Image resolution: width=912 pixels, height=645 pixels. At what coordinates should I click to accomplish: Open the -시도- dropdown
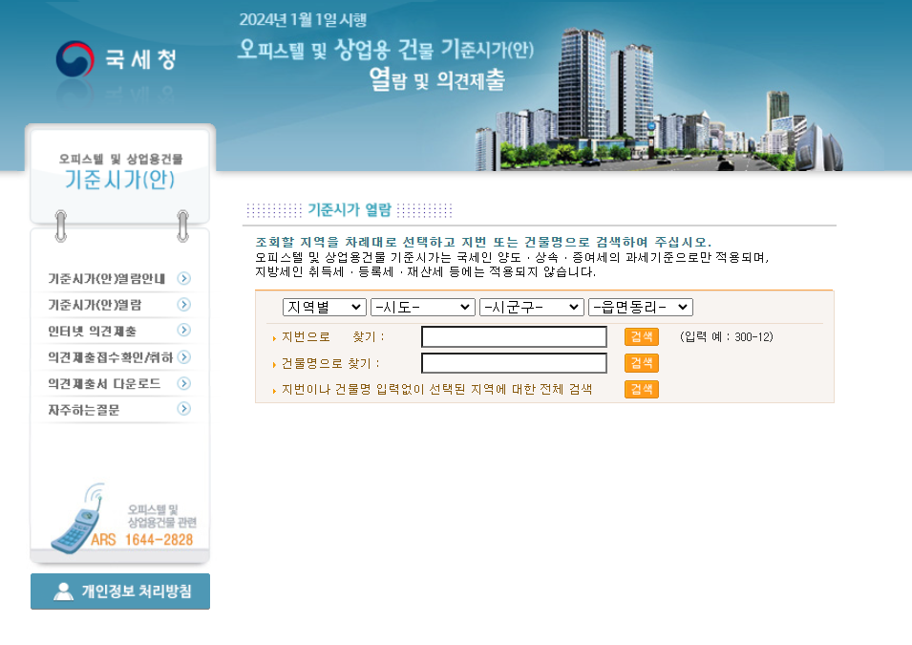[422, 307]
